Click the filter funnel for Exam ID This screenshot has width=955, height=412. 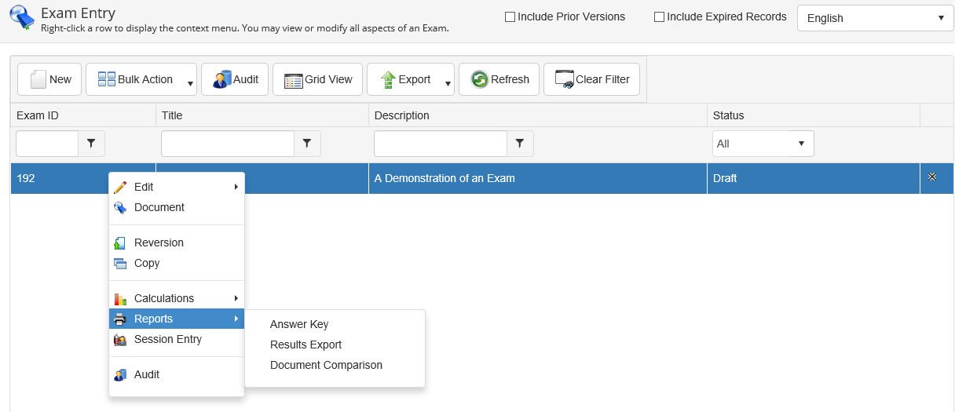(91, 144)
